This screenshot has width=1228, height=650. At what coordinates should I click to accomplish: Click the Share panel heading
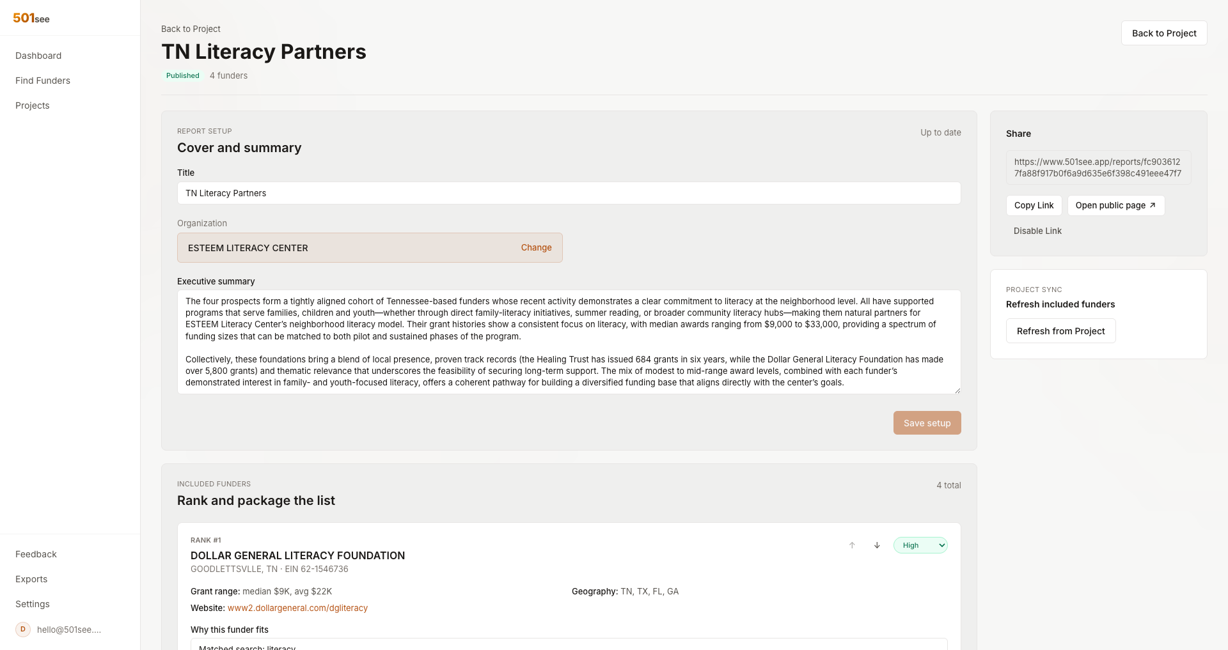click(x=1018, y=134)
